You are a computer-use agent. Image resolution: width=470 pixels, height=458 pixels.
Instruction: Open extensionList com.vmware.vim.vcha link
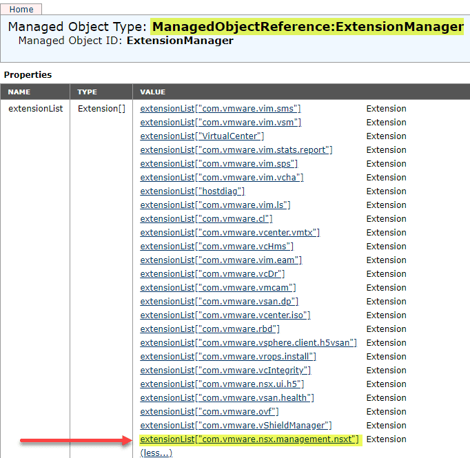222,177
